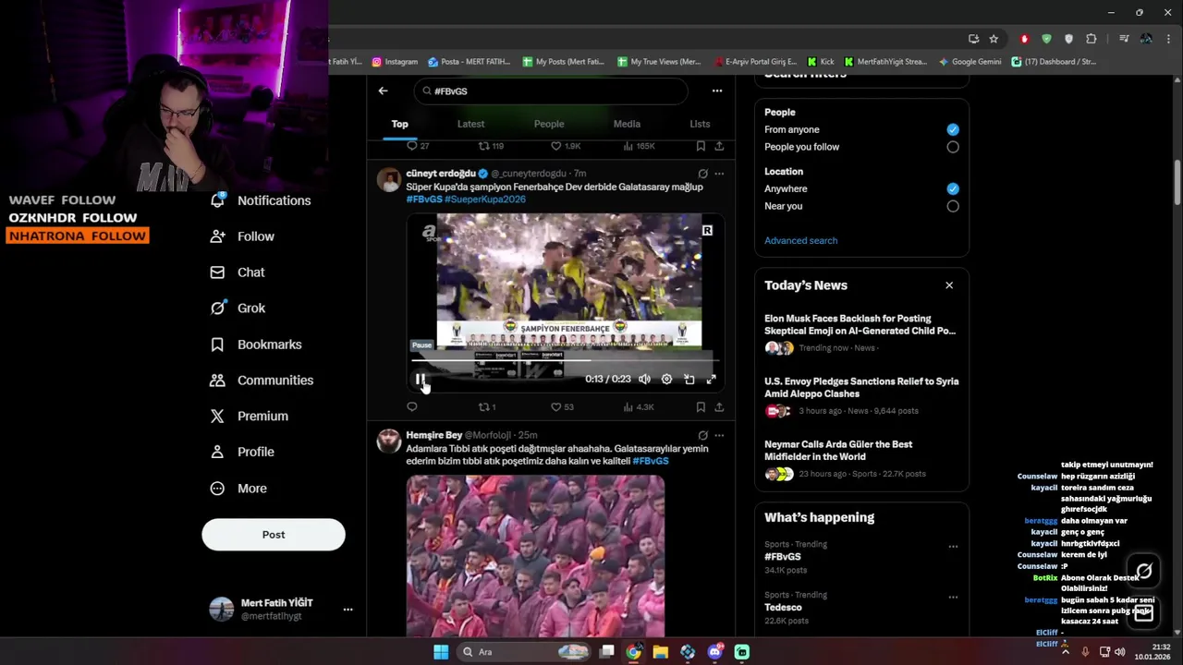Open #FBvGS trending topic
Image resolution: width=1183 pixels, height=665 pixels.
(783, 557)
